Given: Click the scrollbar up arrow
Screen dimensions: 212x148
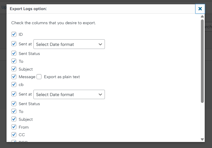Looking at the screenshot, I should coord(202,16).
